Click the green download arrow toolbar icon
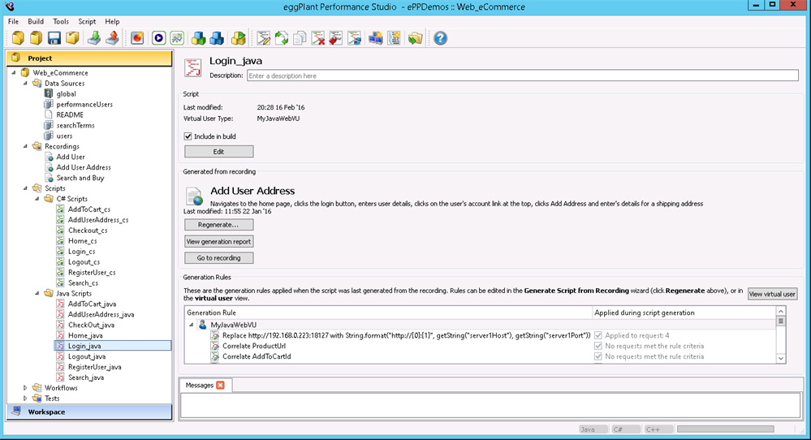This screenshot has height=440, width=811. (95, 38)
